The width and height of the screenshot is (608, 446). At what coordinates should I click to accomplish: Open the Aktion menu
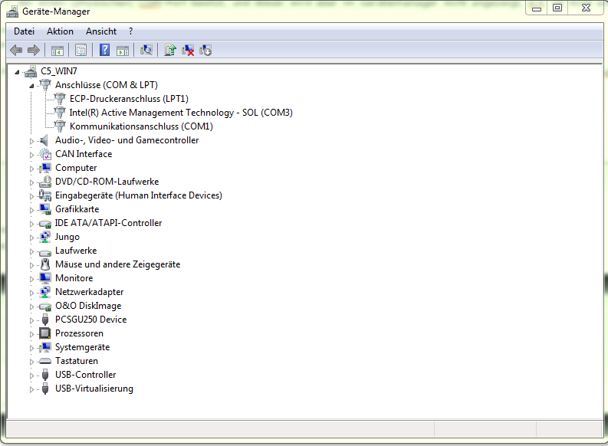(60, 31)
